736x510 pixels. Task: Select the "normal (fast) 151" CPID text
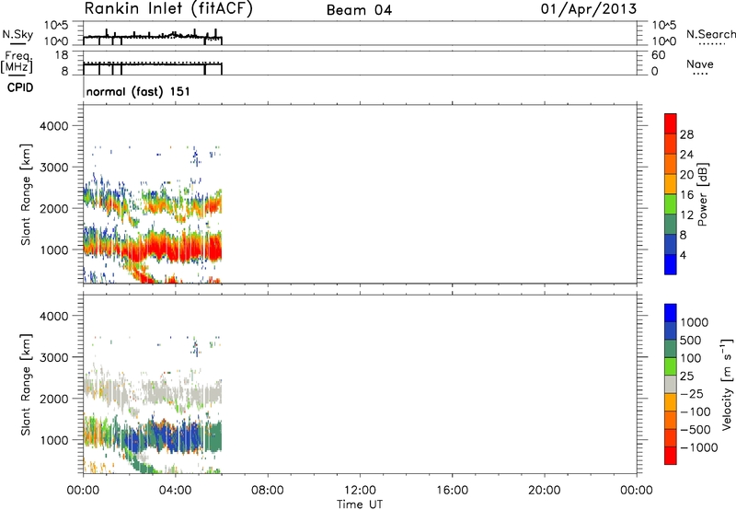[x=138, y=91]
